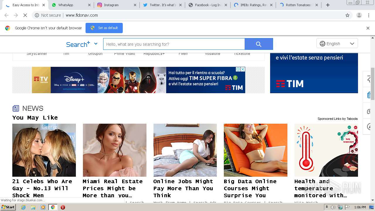
Task: Click the large TIM side advertisement
Action: pos(314,73)
